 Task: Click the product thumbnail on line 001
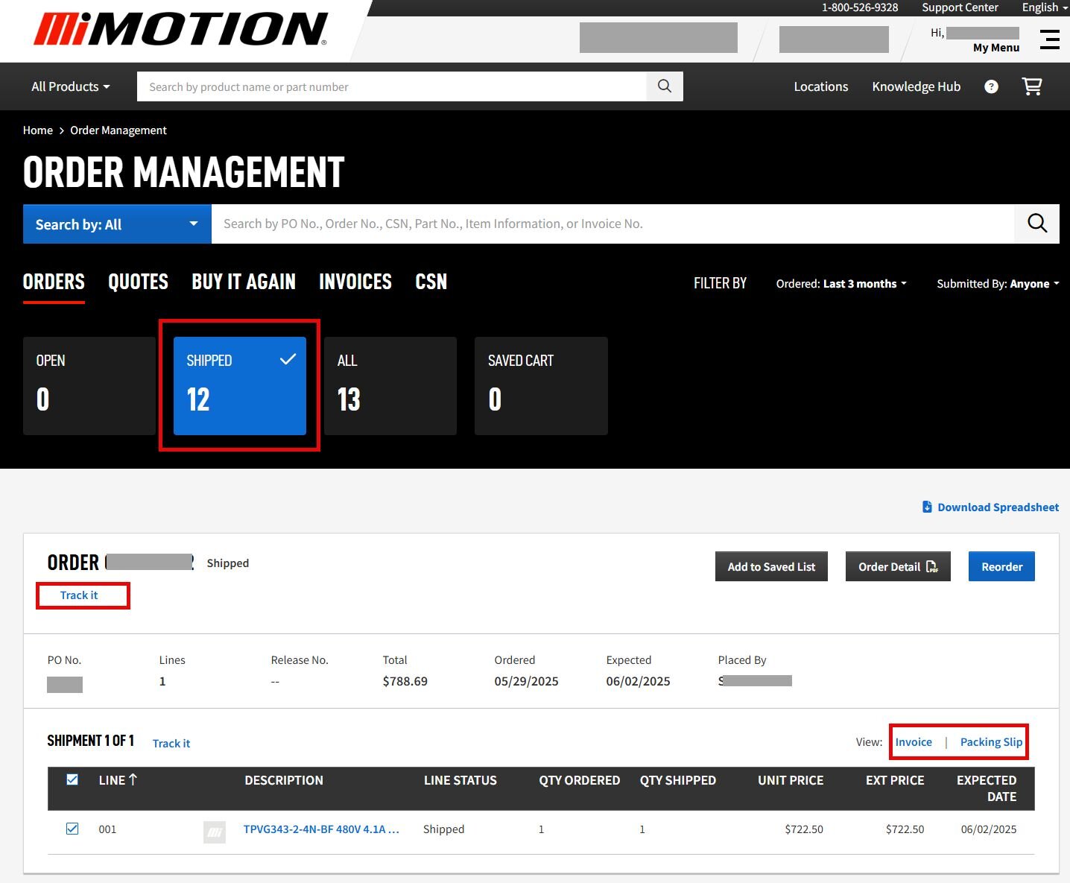pos(215,832)
